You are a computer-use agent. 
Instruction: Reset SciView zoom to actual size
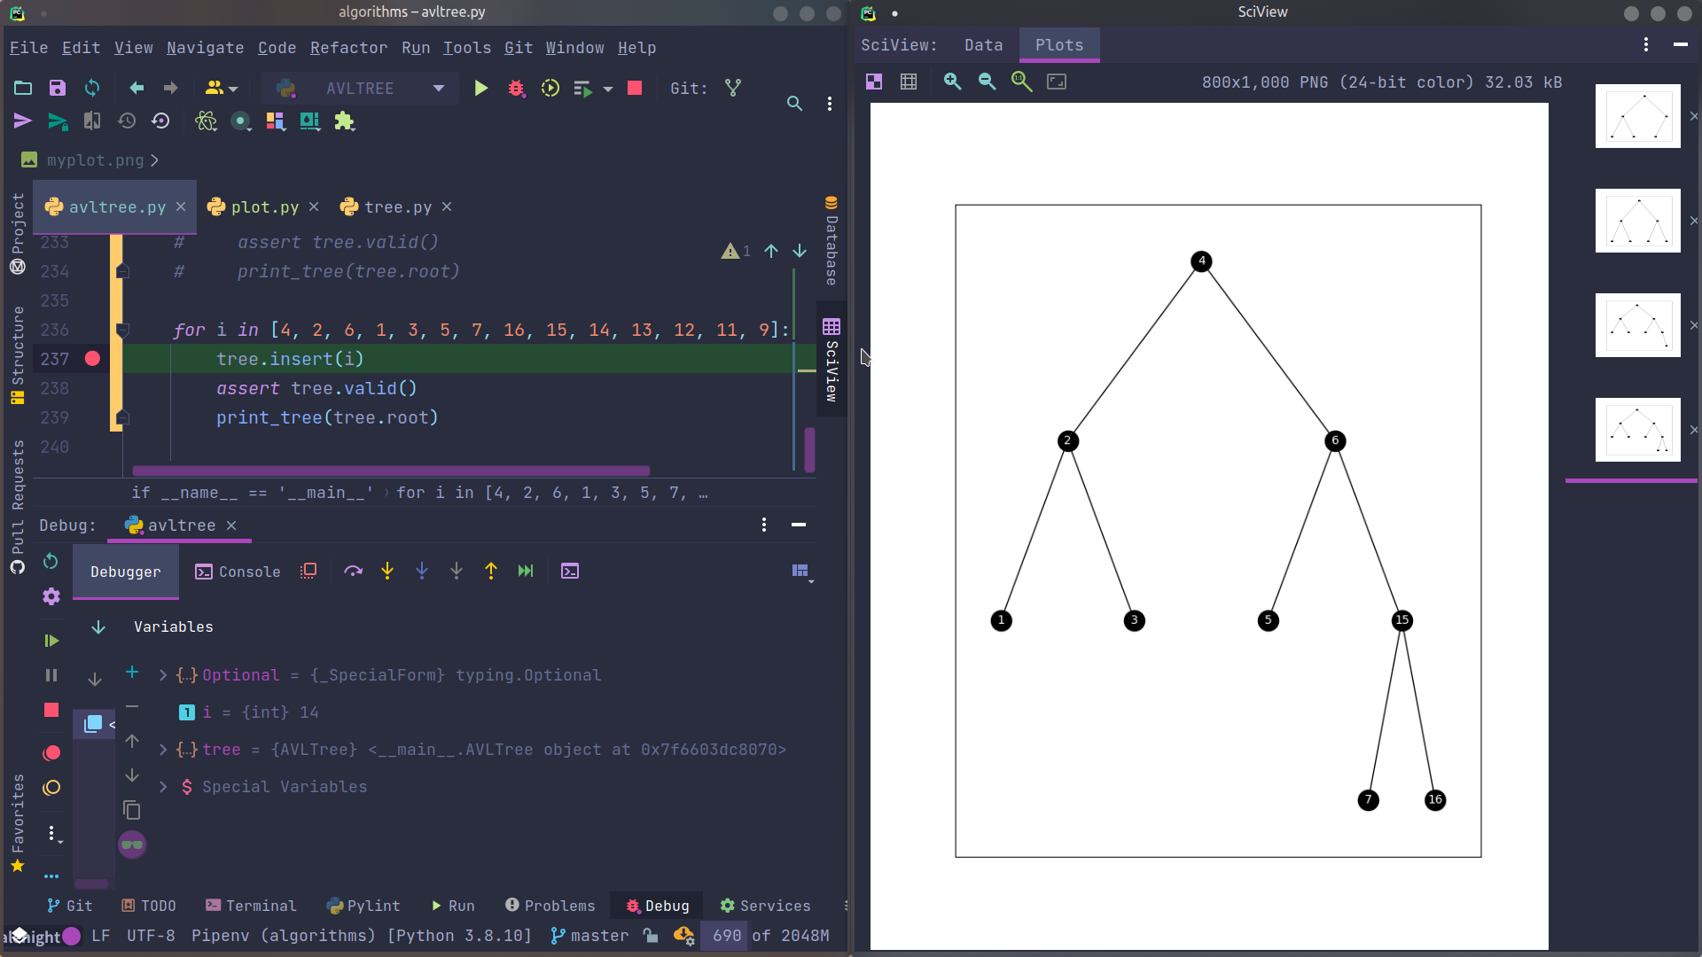[x=1022, y=82]
